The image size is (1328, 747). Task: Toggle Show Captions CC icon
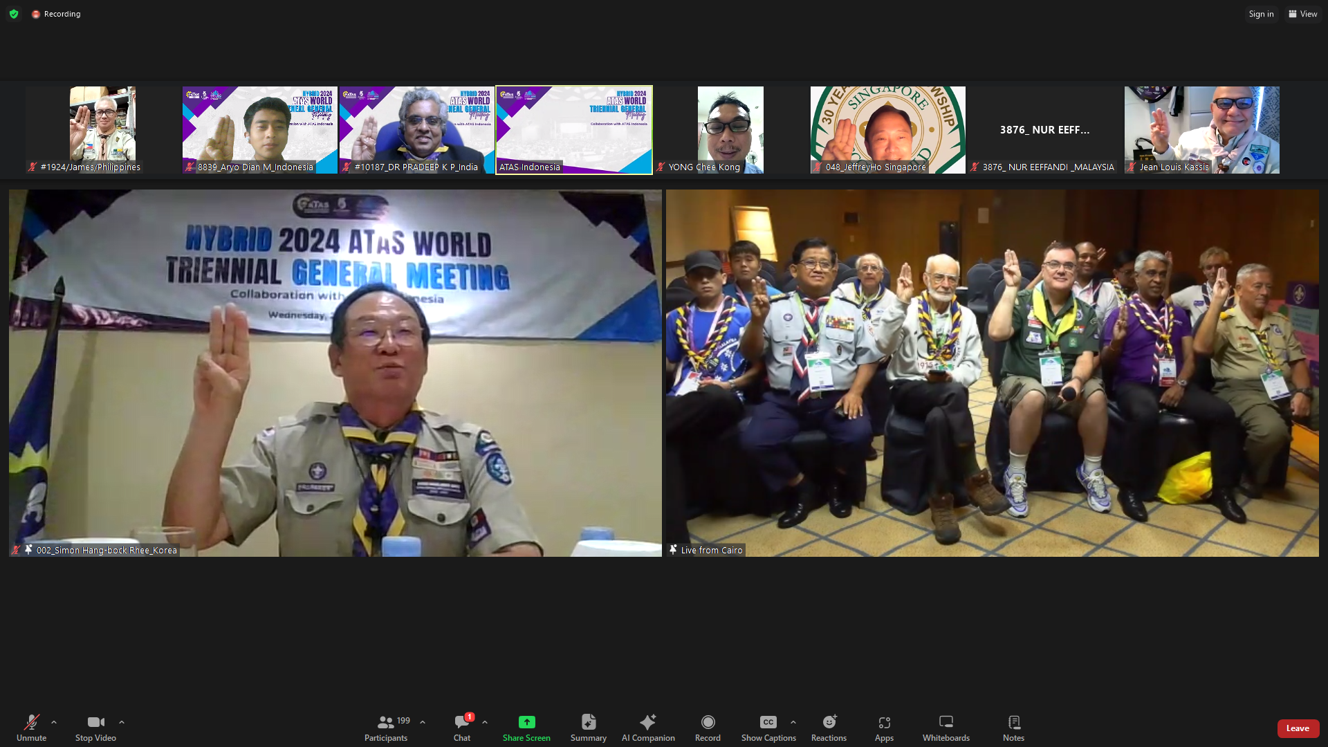[768, 722]
